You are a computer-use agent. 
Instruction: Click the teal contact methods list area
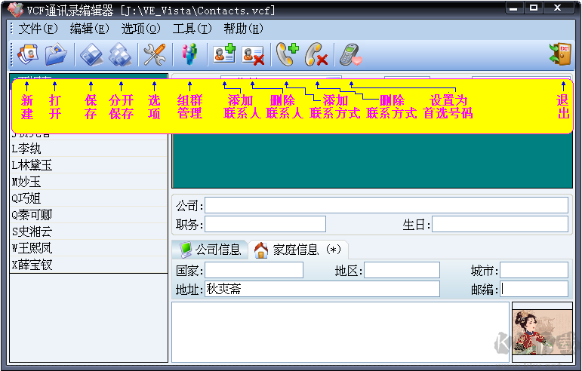[x=372, y=160]
